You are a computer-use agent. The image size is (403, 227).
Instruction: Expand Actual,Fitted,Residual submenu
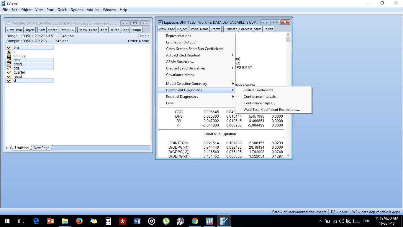[196, 55]
